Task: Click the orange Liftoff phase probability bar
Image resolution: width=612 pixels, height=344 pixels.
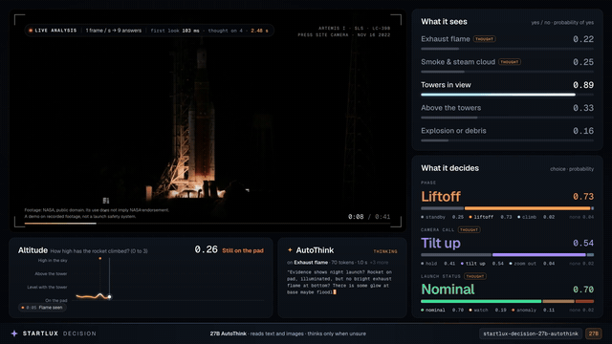Action: (527, 208)
